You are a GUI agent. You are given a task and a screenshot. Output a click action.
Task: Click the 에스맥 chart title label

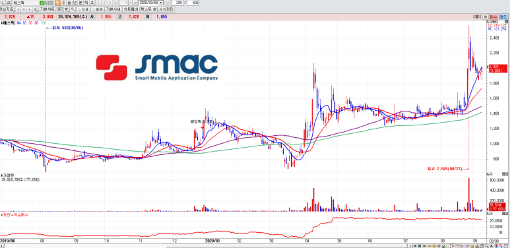[x=8, y=23]
